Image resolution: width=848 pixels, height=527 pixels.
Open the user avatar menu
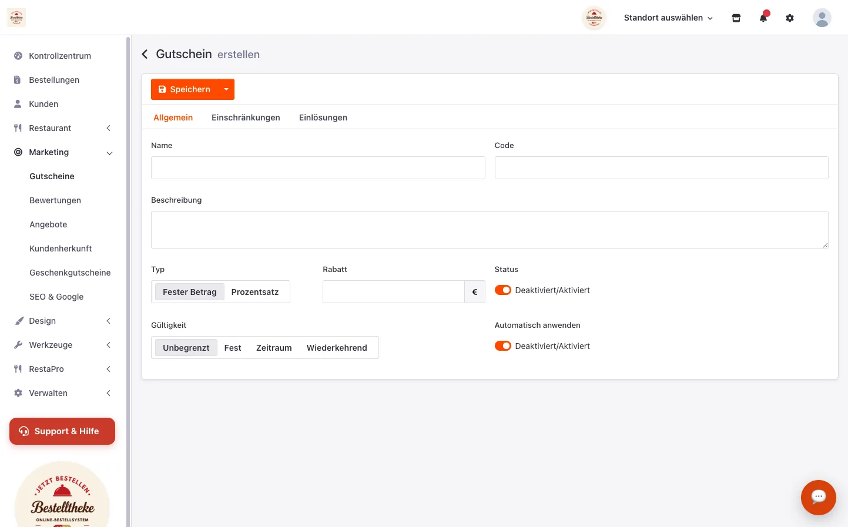[822, 18]
